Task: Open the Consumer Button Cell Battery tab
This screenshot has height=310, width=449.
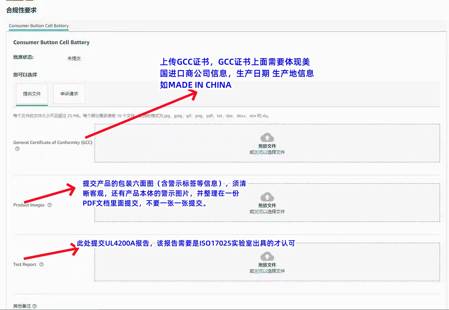Action: tap(39, 26)
